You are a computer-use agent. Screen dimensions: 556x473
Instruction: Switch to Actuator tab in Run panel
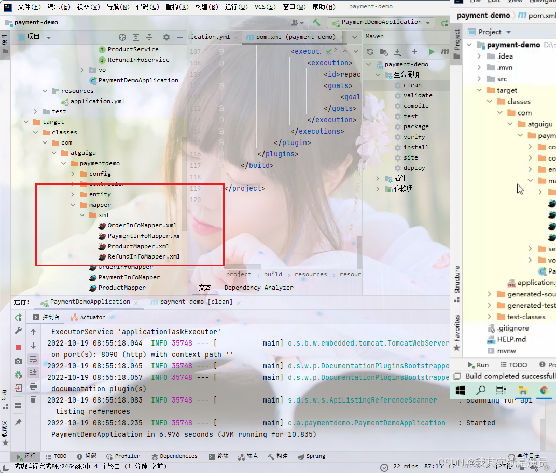pyautogui.click(x=88, y=317)
